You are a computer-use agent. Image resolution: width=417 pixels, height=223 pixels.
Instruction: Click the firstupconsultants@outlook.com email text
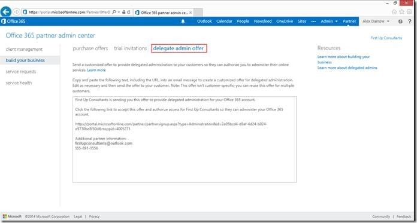tap(104, 143)
